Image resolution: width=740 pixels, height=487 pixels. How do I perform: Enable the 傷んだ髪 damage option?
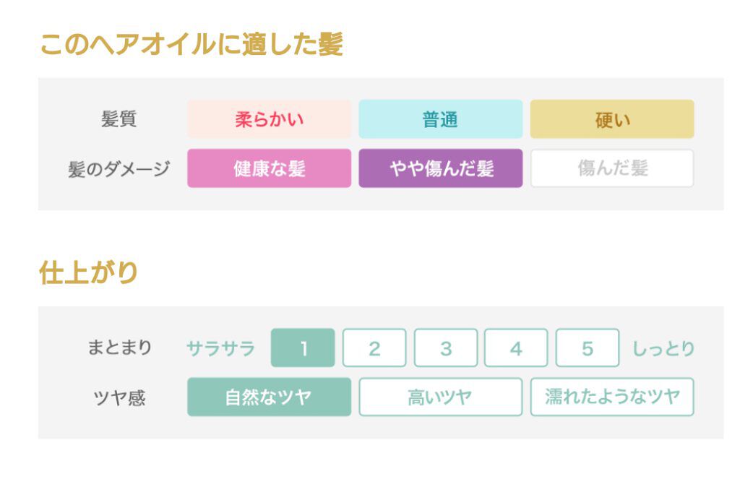pyautogui.click(x=612, y=168)
